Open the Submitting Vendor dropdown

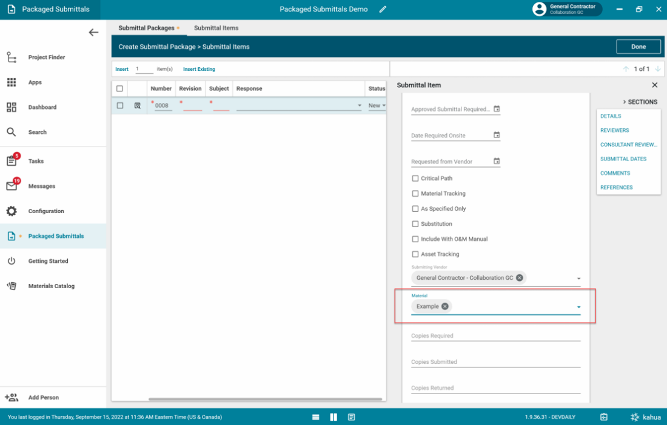pyautogui.click(x=578, y=278)
